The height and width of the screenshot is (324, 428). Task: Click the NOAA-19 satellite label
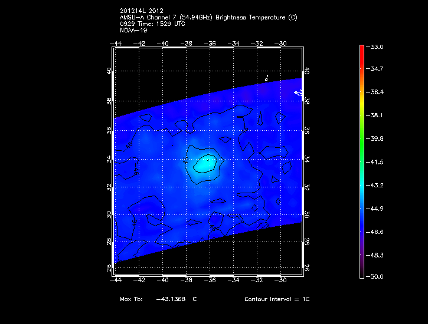(133, 30)
